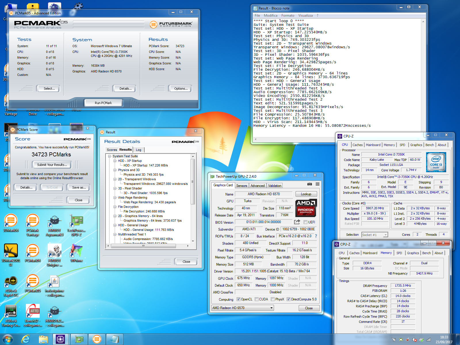This screenshot has width=460, height=345.
Task: Click the Run PCMark button
Action: [x=103, y=103]
